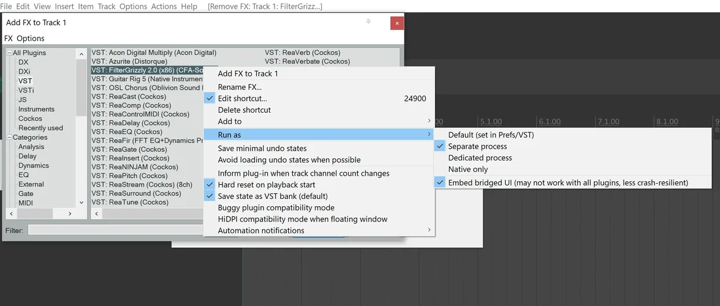Choose 'Delete shortcut' menu entry

point(319,110)
